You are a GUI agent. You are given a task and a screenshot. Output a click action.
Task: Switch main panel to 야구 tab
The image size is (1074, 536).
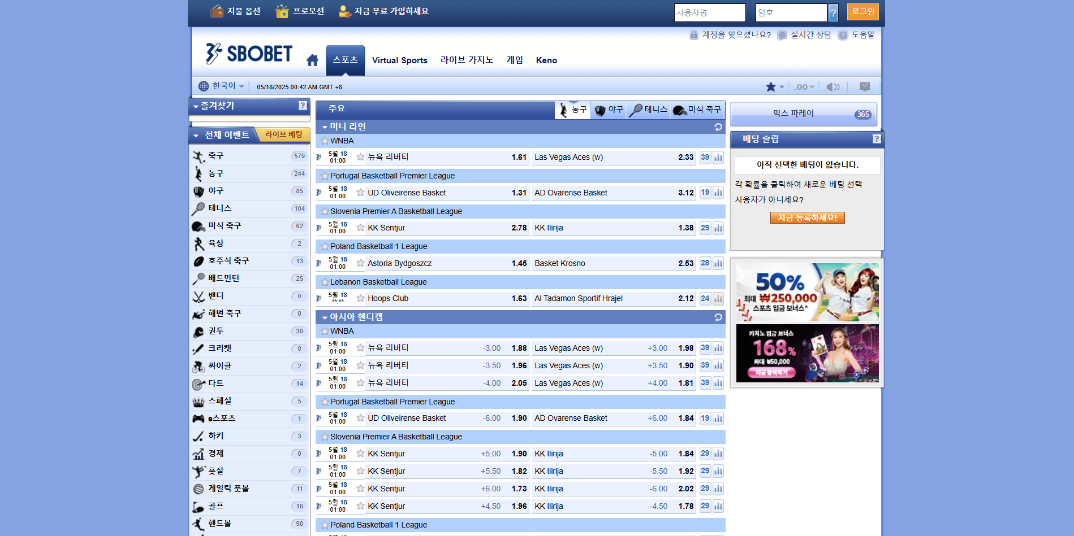[609, 110]
